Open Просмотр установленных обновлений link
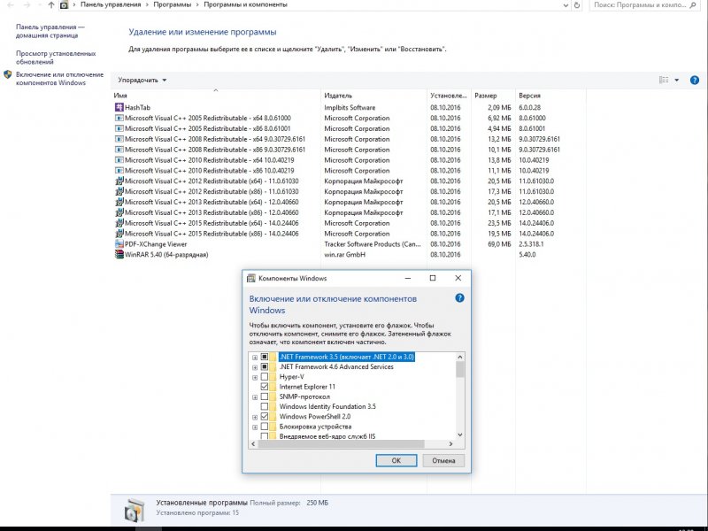Image resolution: width=708 pixels, height=531 pixels. (x=56, y=58)
